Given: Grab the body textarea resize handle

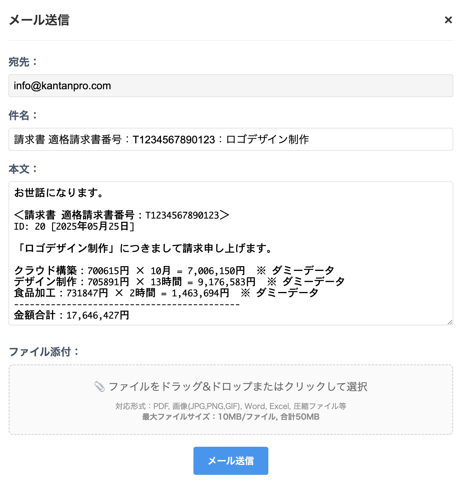Looking at the screenshot, I should click(x=450, y=322).
